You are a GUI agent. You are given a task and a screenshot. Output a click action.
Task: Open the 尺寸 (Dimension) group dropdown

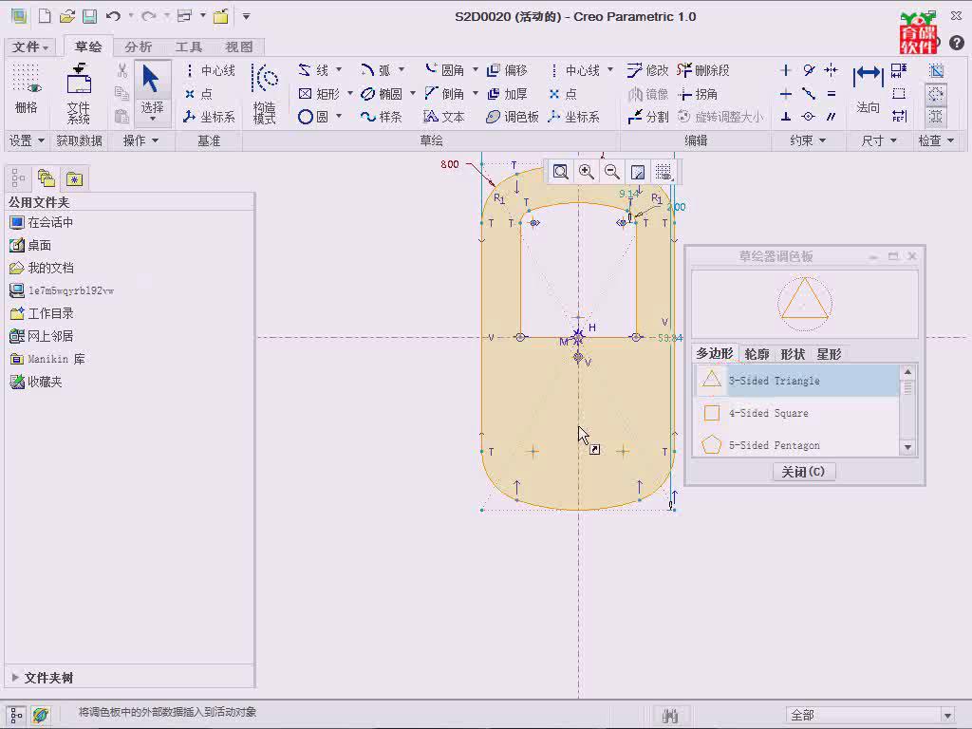pyautogui.click(x=879, y=140)
